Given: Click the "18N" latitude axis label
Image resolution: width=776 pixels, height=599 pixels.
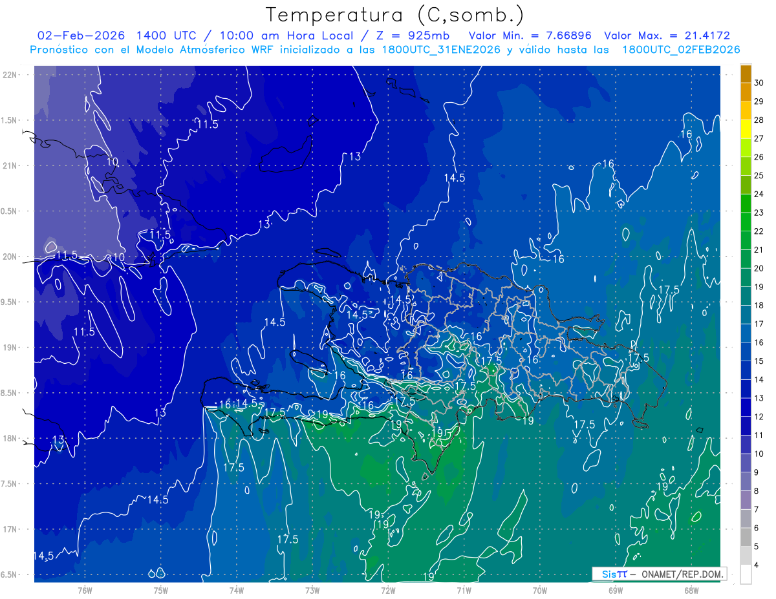Looking at the screenshot, I should pyautogui.click(x=10, y=439).
